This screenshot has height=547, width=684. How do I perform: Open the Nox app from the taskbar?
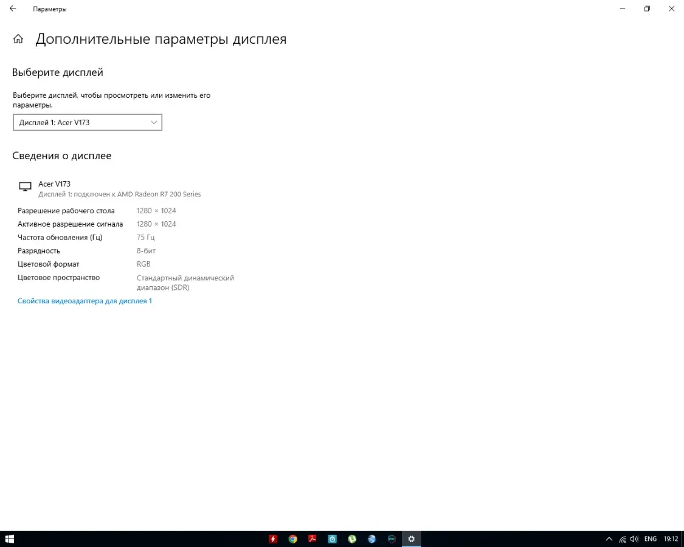(x=392, y=539)
